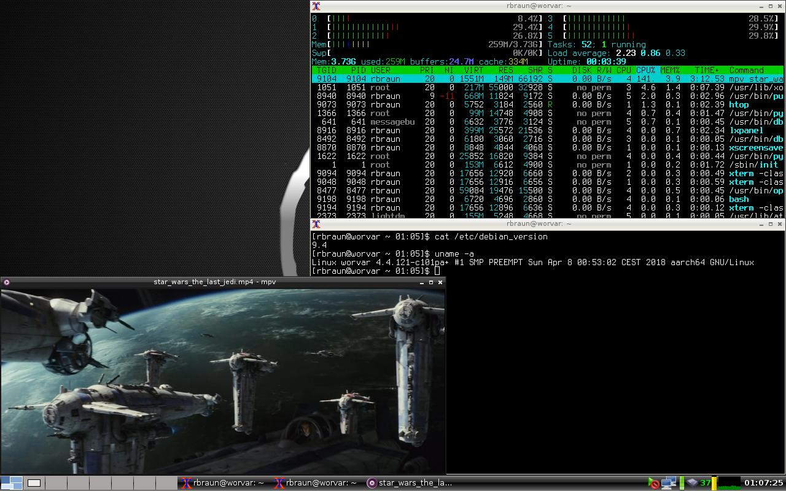This screenshot has width=786, height=491.
Task: Click the 'cat /etc/debian_version' command line
Action: [491, 236]
